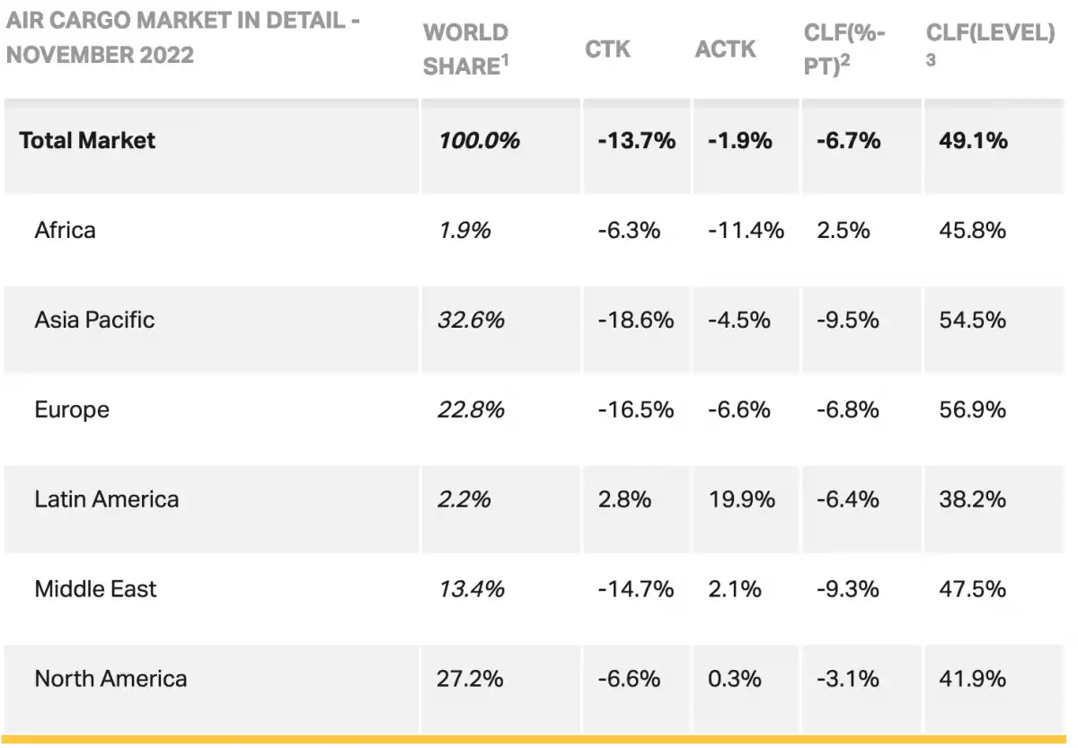Click North America's 41.9% CLF level value
The image size is (1078, 748).
[x=972, y=679]
